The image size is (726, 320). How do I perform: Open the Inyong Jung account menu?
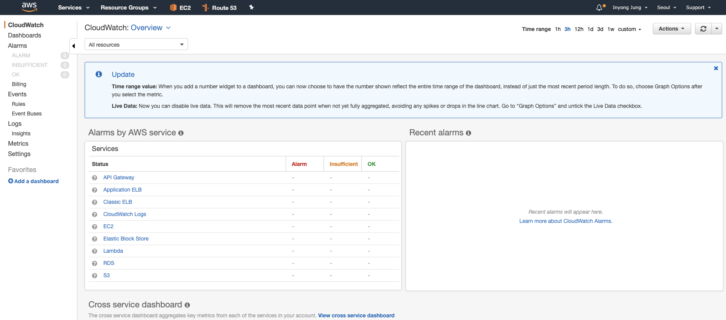pos(630,8)
